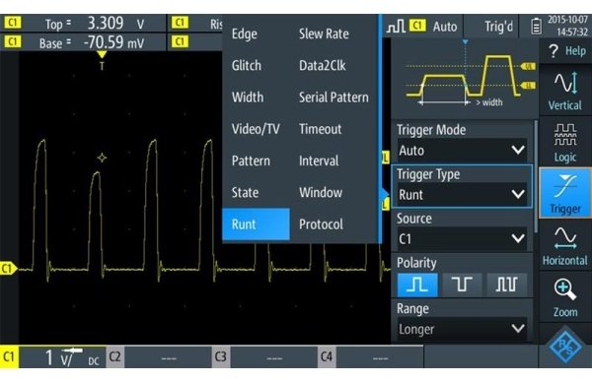Select negative polarity pulse
The height and width of the screenshot is (384, 592).
click(x=462, y=285)
